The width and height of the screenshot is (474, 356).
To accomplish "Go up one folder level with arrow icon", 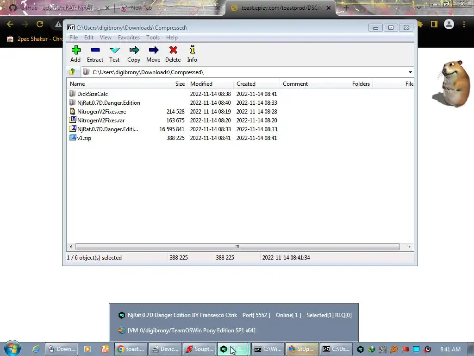I will [x=72, y=72].
